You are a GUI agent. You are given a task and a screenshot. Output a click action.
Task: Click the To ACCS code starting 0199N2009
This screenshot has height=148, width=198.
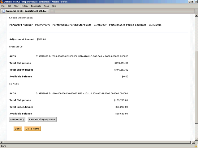[x=82, y=93]
